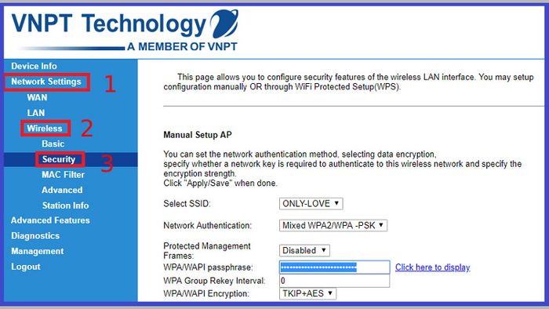The image size is (549, 309).
Task: Click Logout in sidebar
Action: point(26,267)
